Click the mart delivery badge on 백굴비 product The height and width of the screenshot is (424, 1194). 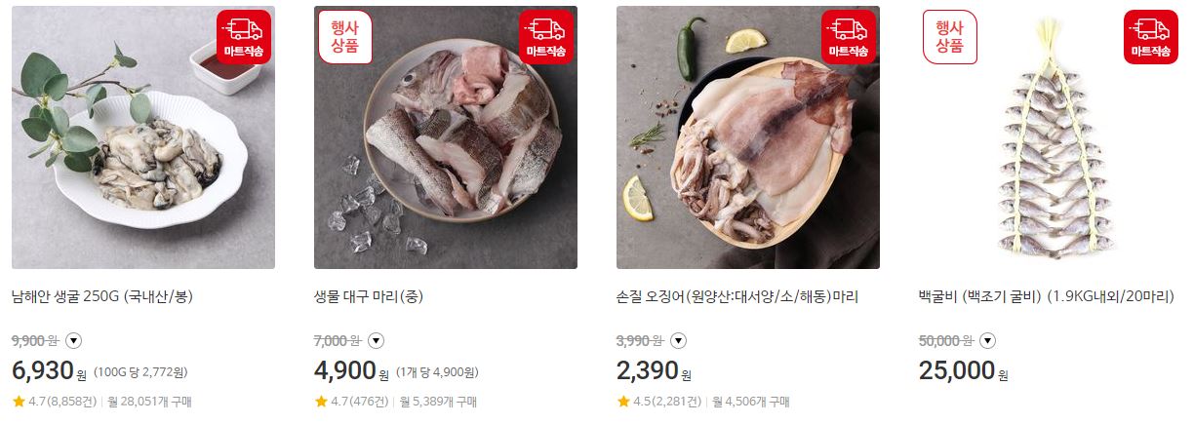[1150, 38]
